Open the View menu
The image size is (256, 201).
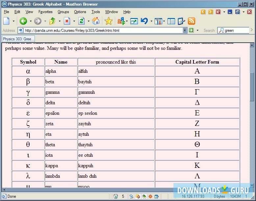point(29,12)
